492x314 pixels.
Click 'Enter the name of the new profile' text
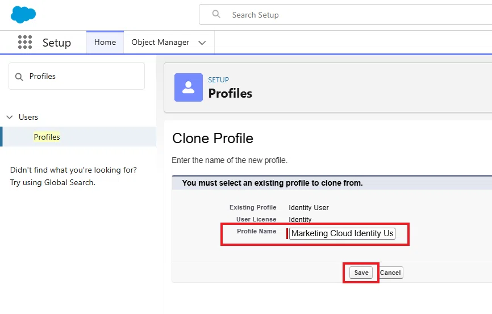click(x=230, y=160)
